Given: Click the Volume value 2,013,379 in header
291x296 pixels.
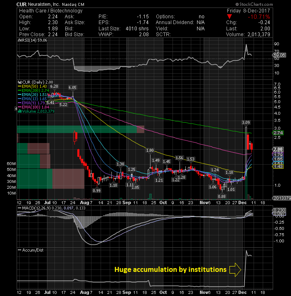Looking at the screenshot, I should pos(259,35).
